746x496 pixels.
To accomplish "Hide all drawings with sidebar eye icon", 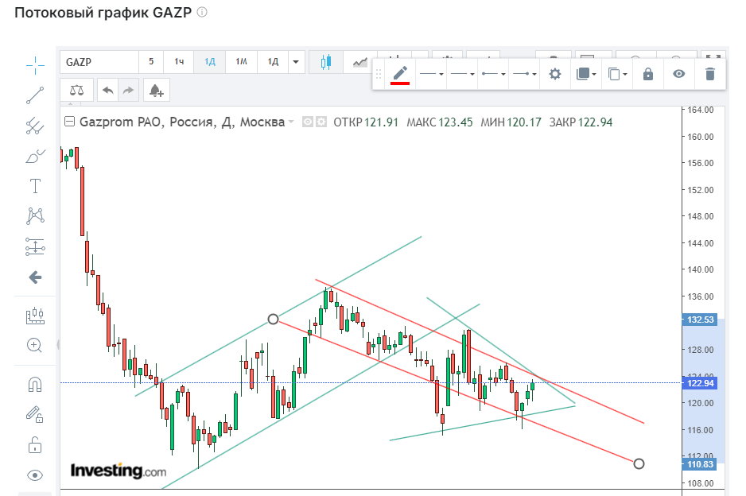I will [35, 475].
